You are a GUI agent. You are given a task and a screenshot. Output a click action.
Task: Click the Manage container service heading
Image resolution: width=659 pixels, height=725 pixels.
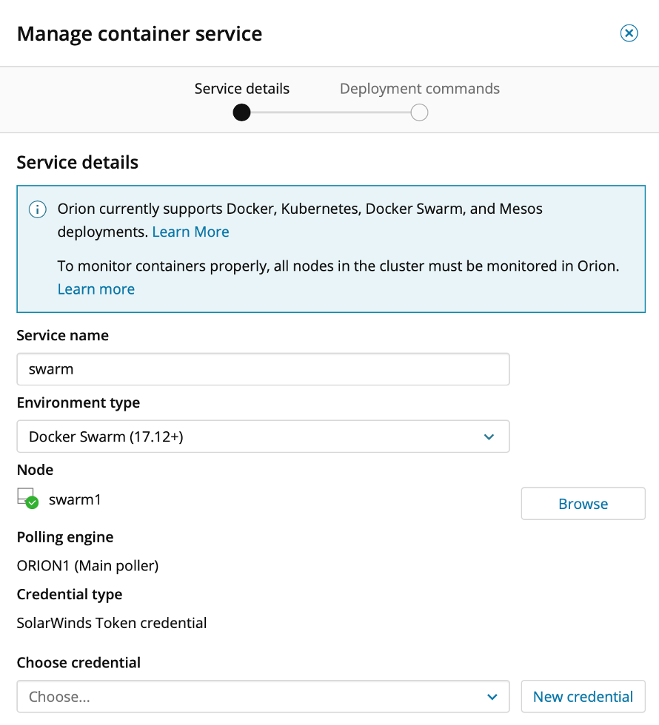pyautogui.click(x=139, y=33)
